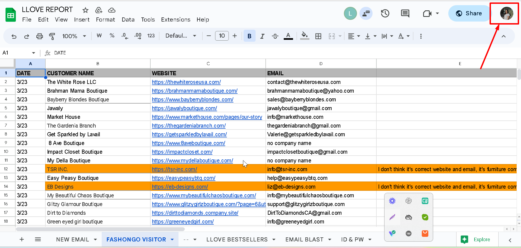
Task: Click the purple feather icon in popup
Action: coord(392,217)
